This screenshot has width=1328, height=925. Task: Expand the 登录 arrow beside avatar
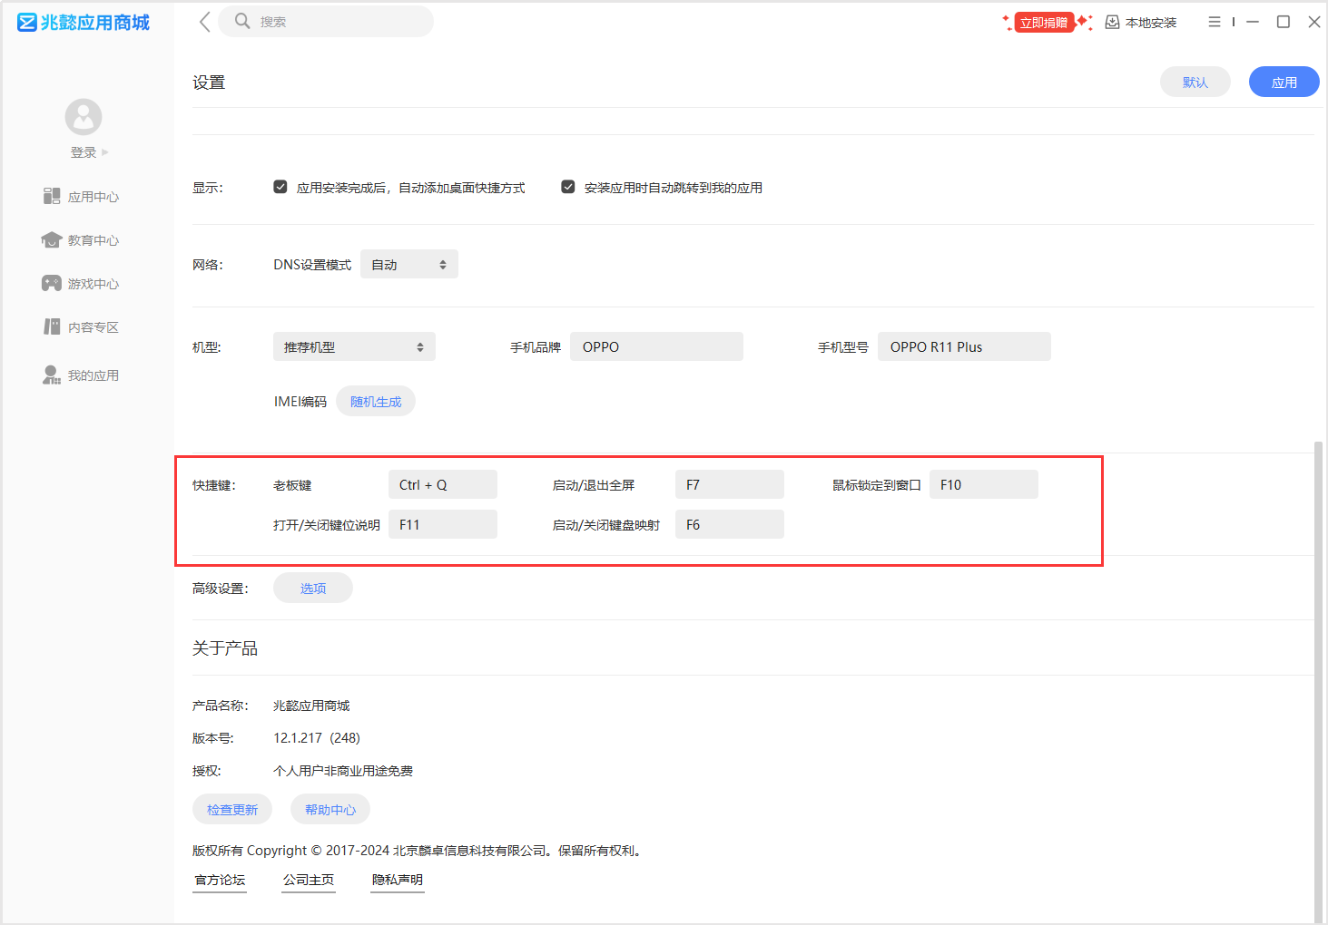pyautogui.click(x=105, y=152)
